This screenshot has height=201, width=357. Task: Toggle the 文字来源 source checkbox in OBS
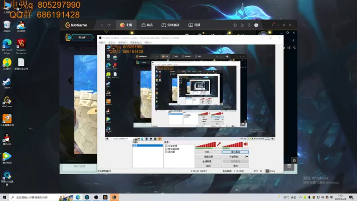pyautogui.click(x=166, y=146)
